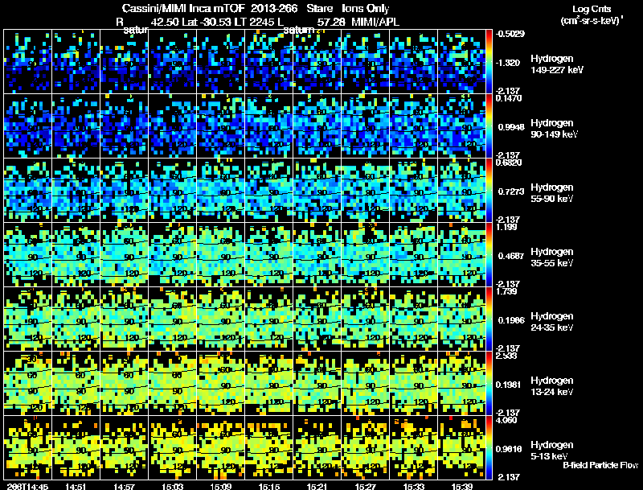Click the '0.9948' color scale value
This screenshot has height=490, width=643.
(x=511, y=127)
